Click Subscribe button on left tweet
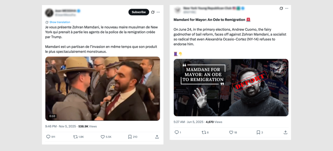Screen dimensions: 333x151 click(x=139, y=12)
